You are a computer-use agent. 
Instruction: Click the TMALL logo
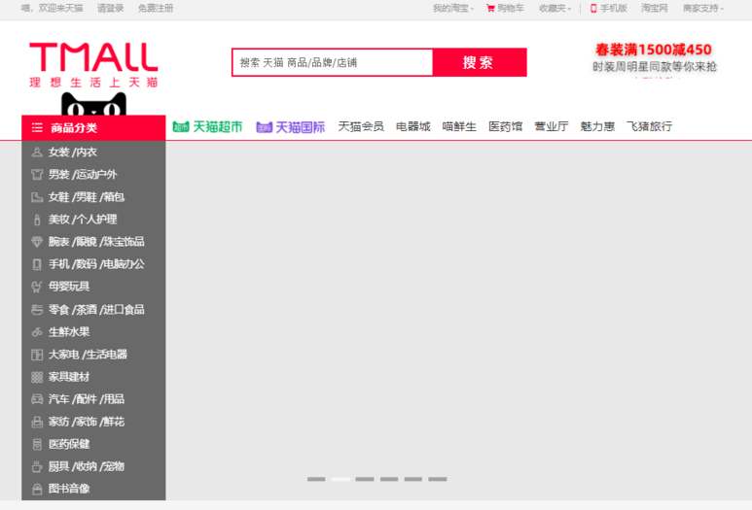tap(93, 57)
